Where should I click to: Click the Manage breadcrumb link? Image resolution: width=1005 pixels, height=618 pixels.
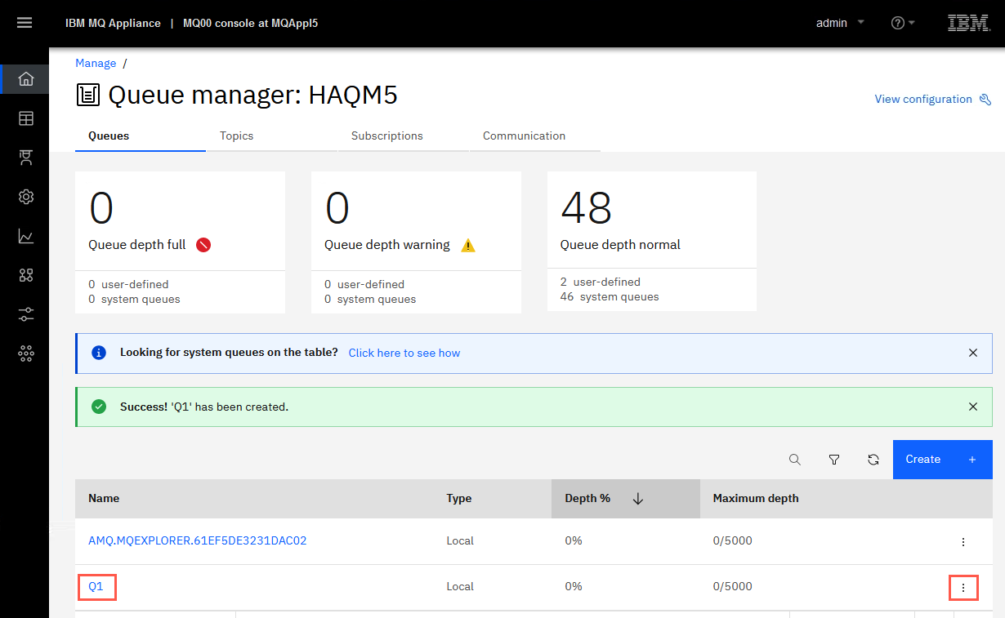click(96, 63)
